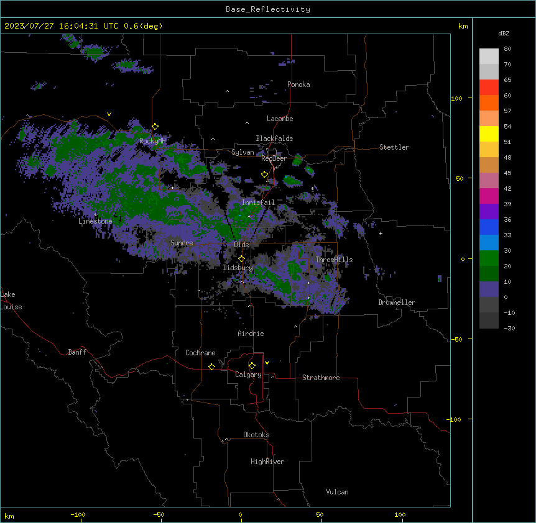The height and width of the screenshot is (523, 536).
Task: Click the RedDeer city label
Action: pos(274,158)
